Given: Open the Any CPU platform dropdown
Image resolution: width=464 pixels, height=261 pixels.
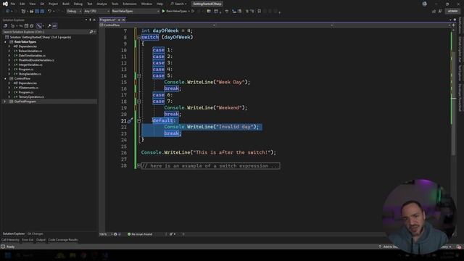Looking at the screenshot, I should [96, 11].
